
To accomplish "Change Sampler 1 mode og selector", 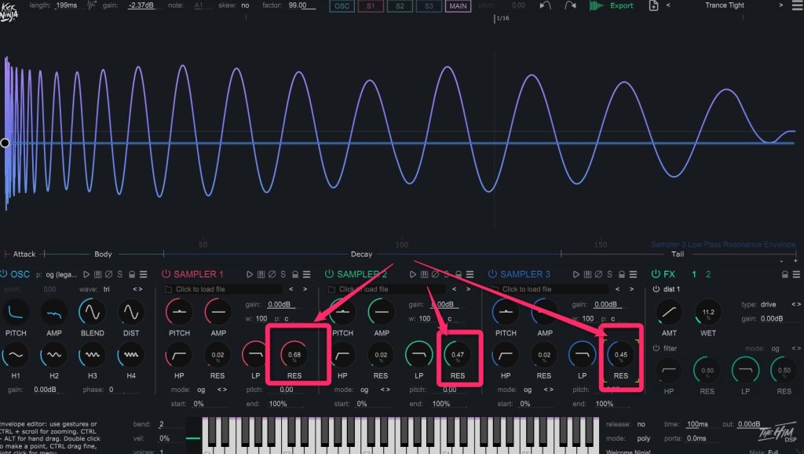I will pyautogui.click(x=221, y=390).
